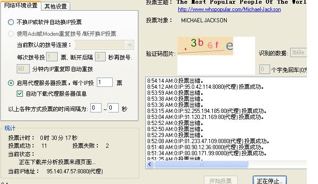Click the 投票计时 0时 30分 17秒 value
This screenshot has height=184, width=318.
(x=59, y=138)
